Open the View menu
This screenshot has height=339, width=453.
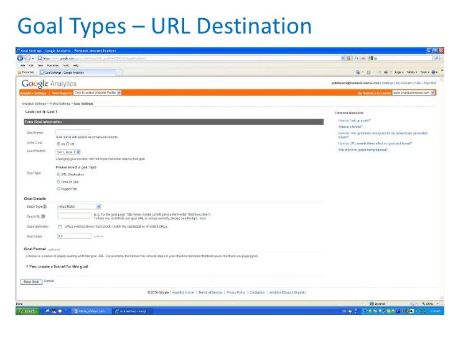(x=40, y=65)
